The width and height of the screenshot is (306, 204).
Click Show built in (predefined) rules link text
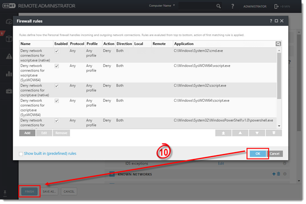coord(50,154)
